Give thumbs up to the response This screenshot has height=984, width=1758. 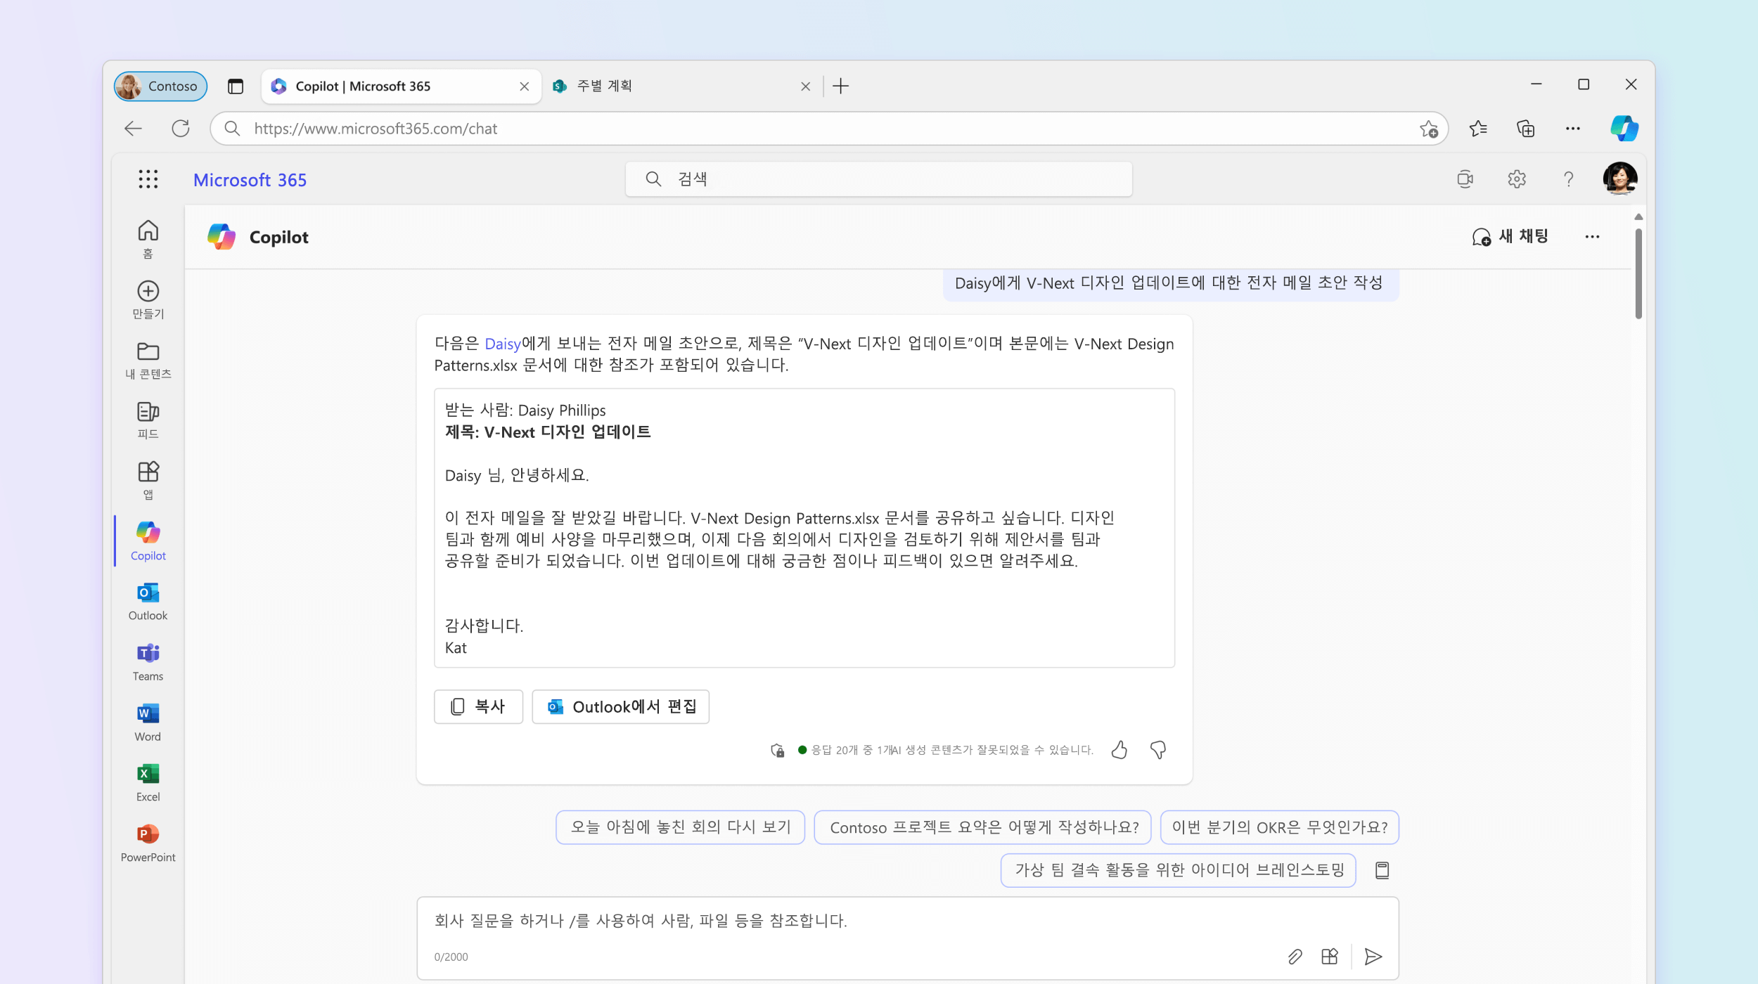(1119, 750)
